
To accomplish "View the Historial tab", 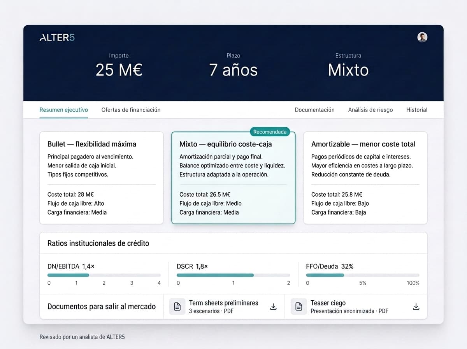I will coord(417,110).
